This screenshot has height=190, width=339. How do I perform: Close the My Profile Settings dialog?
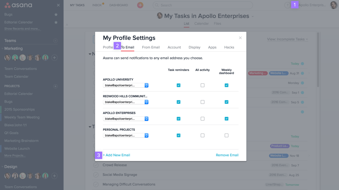[240, 38]
